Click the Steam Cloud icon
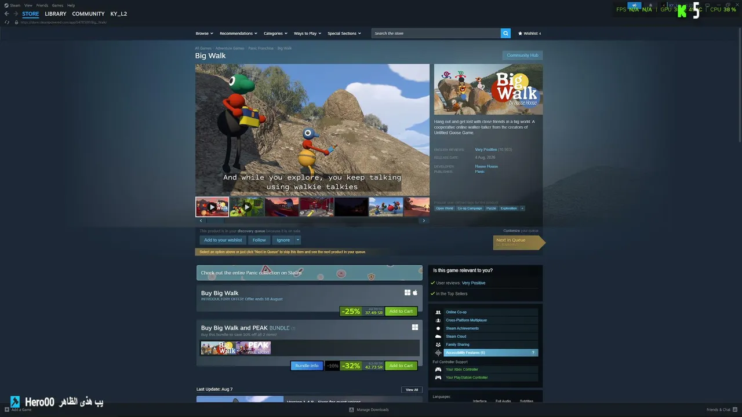This screenshot has width=742, height=417. click(438, 336)
